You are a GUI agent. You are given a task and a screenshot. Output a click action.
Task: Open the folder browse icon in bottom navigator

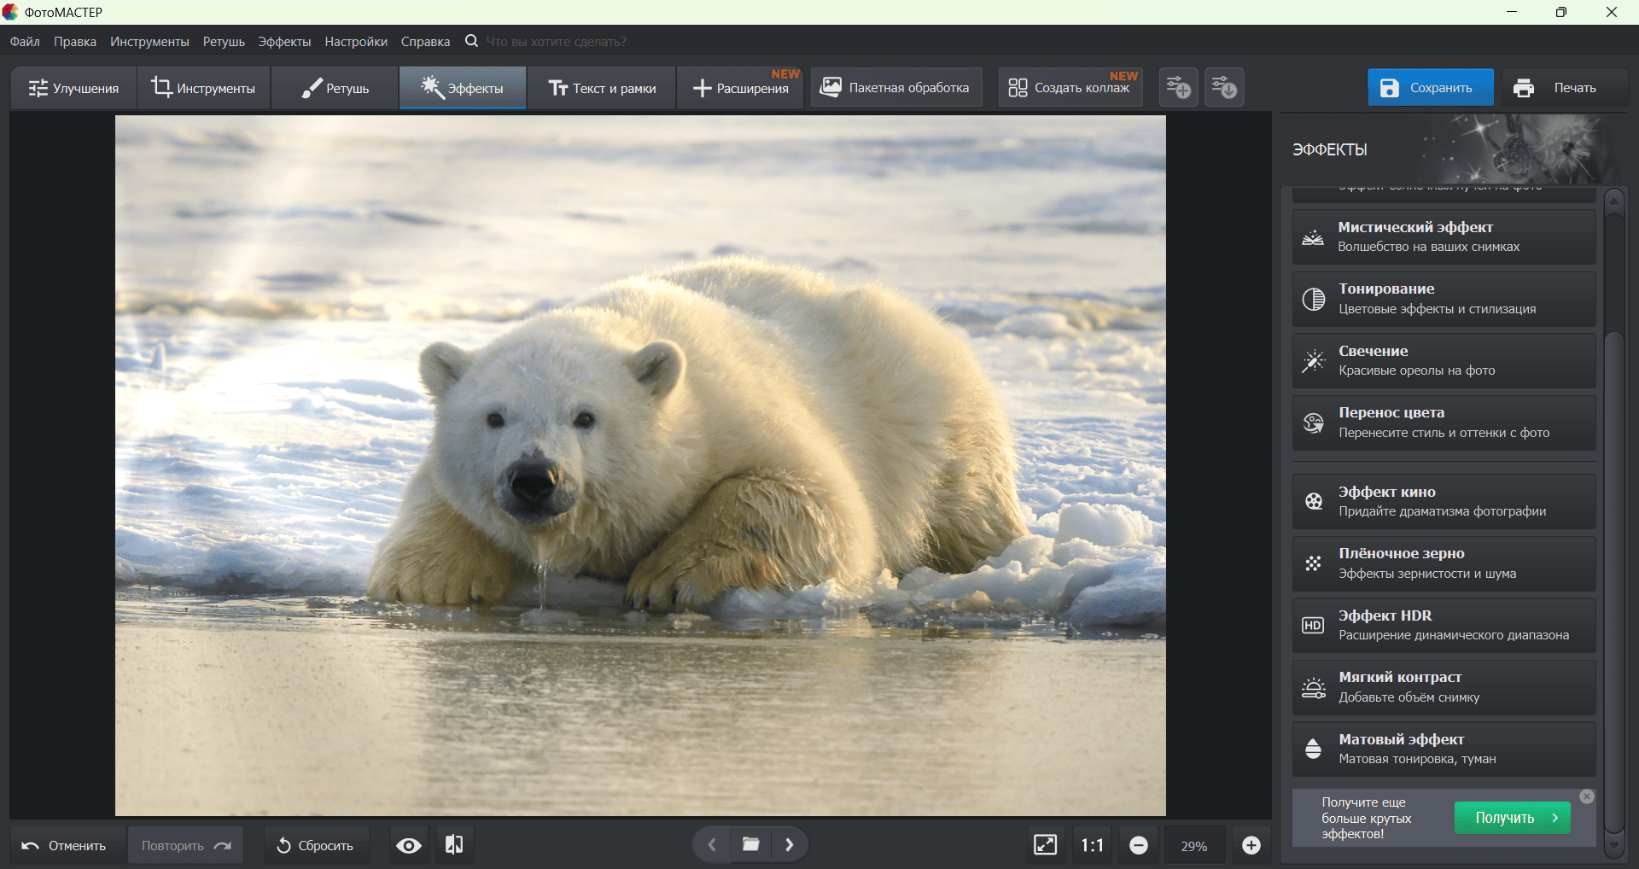pos(750,844)
